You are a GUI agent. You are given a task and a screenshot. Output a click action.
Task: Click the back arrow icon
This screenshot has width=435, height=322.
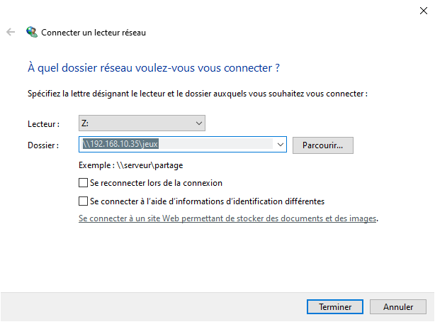point(11,32)
